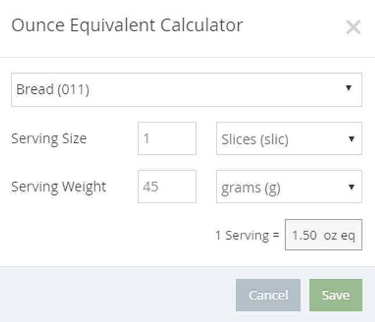Click the Serving Weight label
This screenshot has height=322, width=375.
click(59, 187)
